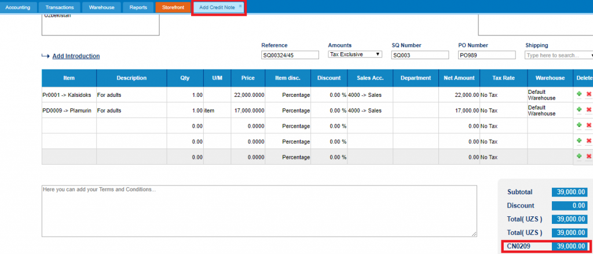Viewport: 593px width, 254px height.
Task: Edit the SQ Number field SQ003
Action: point(420,55)
